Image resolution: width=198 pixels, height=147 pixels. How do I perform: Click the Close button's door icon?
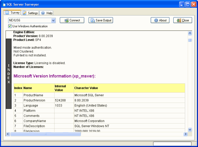[x=179, y=20]
